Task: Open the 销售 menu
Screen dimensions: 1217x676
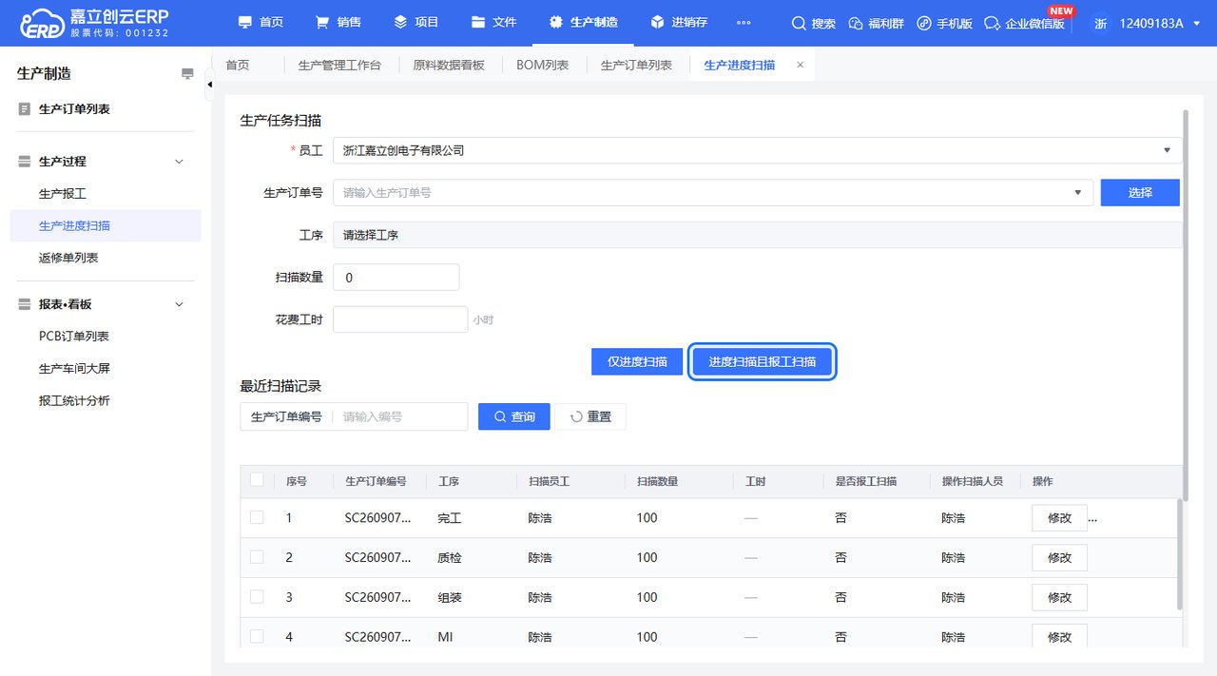Action: tap(338, 22)
